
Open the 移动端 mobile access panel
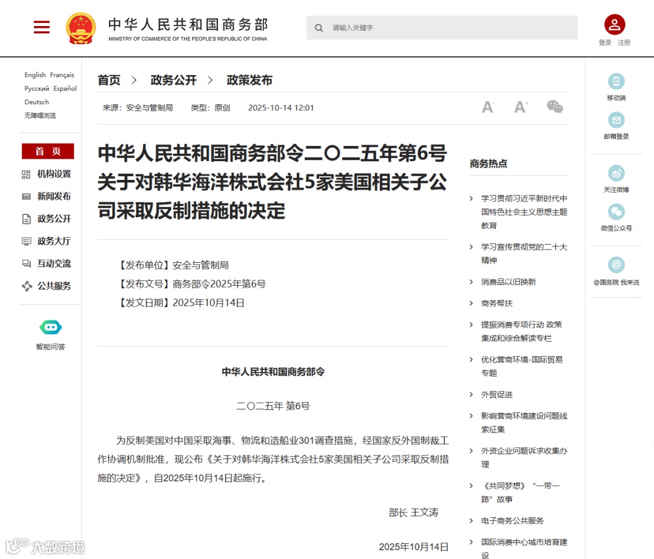coord(616,82)
